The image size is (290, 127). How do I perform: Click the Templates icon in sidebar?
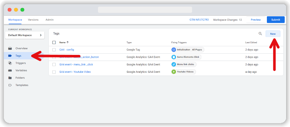(x=10, y=85)
